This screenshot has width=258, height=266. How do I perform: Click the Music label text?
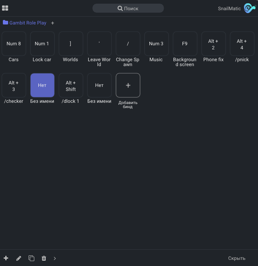point(156,60)
